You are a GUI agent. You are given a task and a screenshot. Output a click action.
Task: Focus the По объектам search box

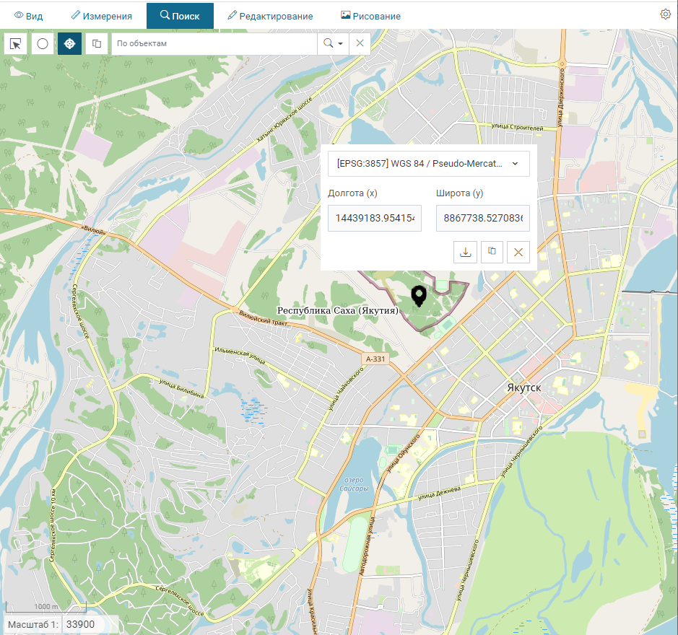coord(214,44)
